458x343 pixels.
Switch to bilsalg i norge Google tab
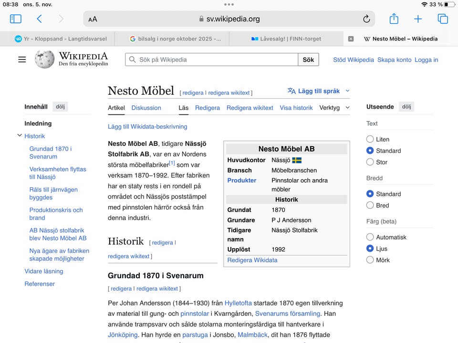(172, 39)
